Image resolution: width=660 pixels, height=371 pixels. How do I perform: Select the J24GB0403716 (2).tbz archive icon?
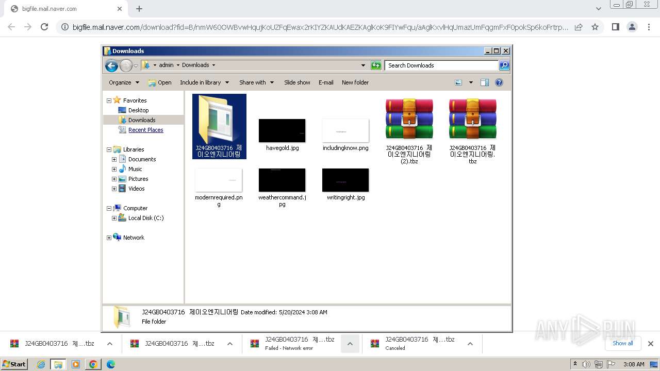[409, 120]
